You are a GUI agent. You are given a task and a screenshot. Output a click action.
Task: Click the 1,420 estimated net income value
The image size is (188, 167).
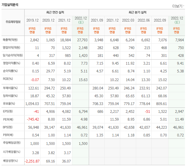83,56
